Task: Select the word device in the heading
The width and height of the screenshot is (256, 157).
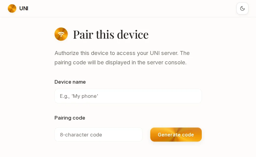Action: pos(133,34)
